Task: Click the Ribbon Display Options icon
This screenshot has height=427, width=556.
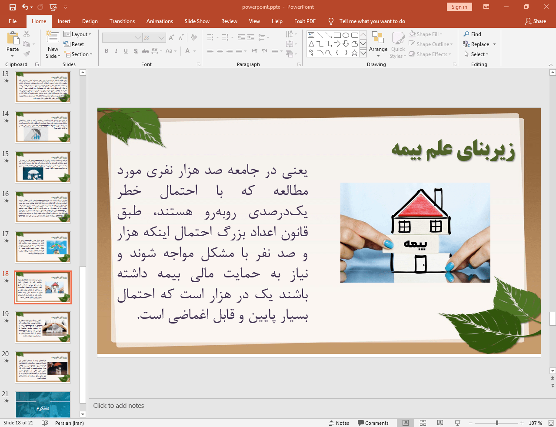Action: point(486,7)
